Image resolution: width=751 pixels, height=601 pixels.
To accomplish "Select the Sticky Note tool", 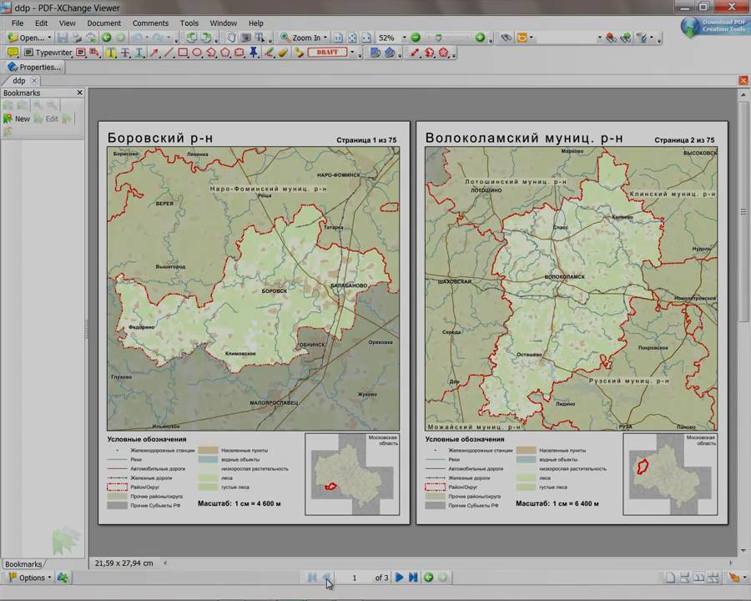I will click(13, 53).
